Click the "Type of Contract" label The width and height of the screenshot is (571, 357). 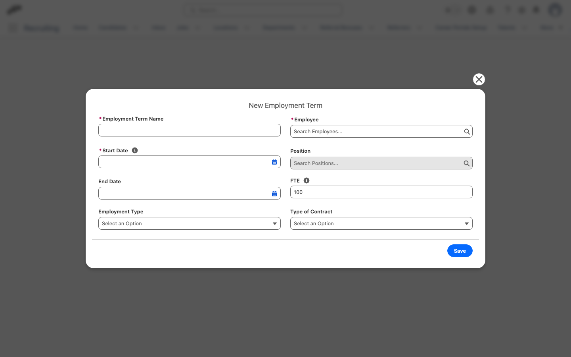pos(311,211)
